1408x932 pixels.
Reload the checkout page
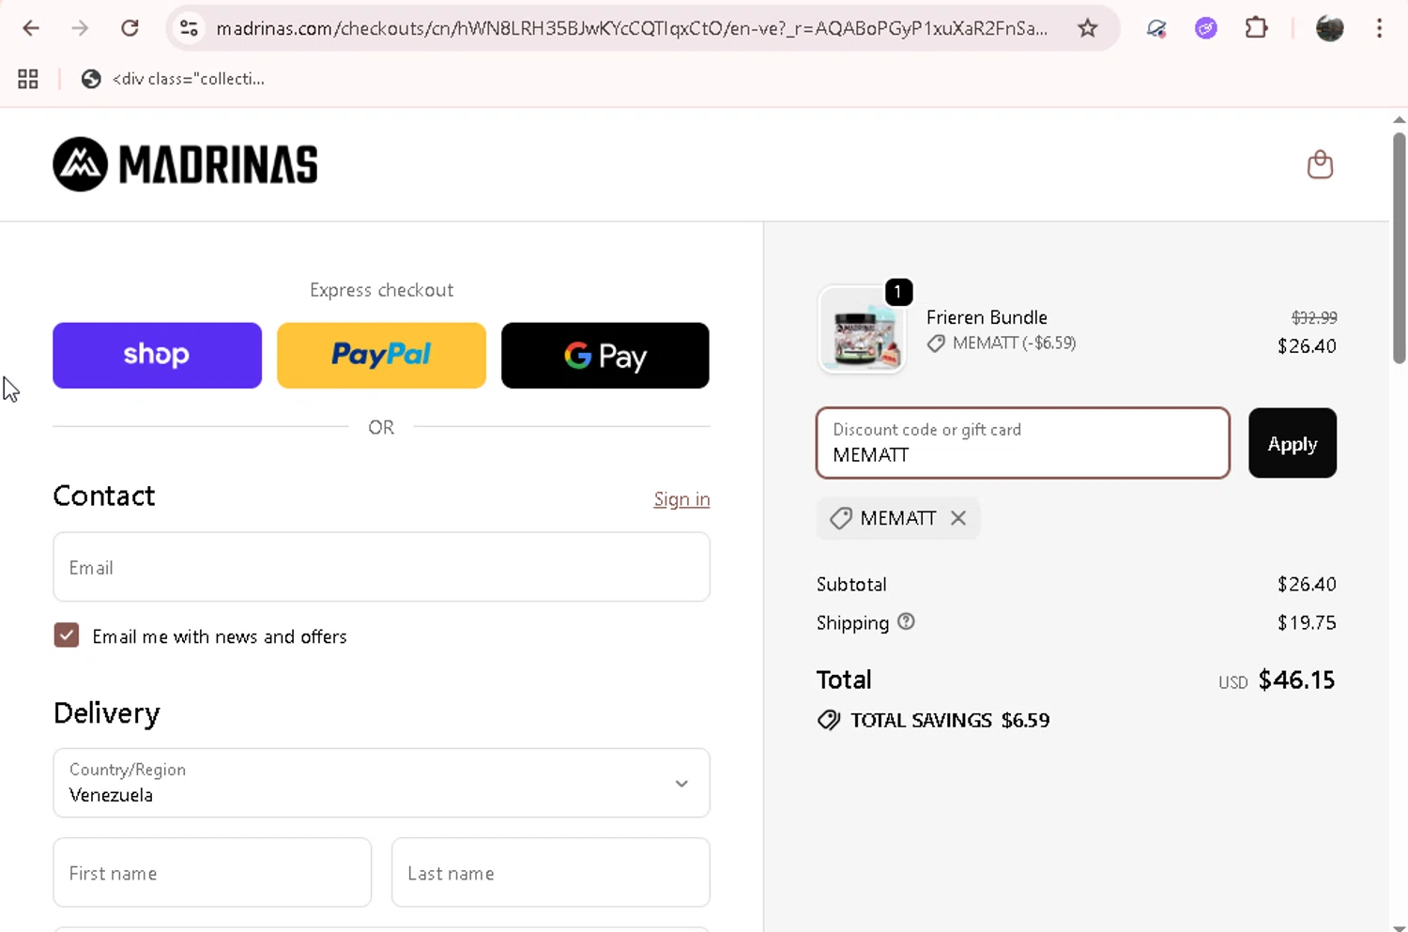(x=130, y=28)
